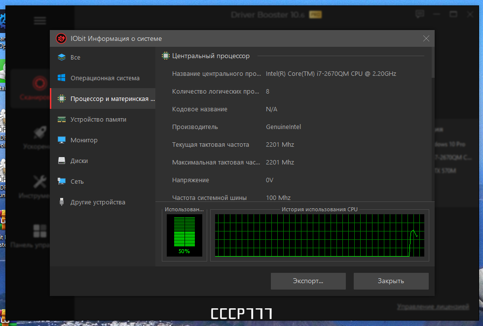Screen dimensions: 483x326
Task: Open the Все category
Action: 103,57
